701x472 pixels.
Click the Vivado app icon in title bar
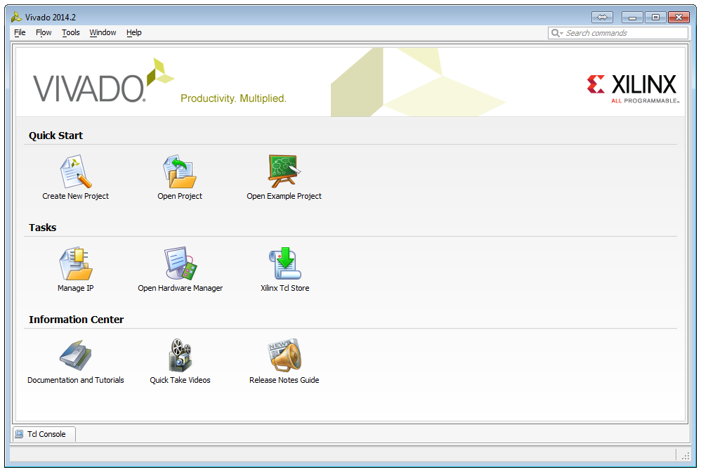click(17, 18)
